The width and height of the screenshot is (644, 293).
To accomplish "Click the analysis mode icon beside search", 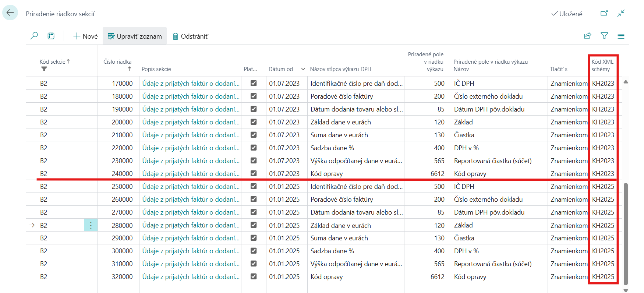I will tap(51, 36).
